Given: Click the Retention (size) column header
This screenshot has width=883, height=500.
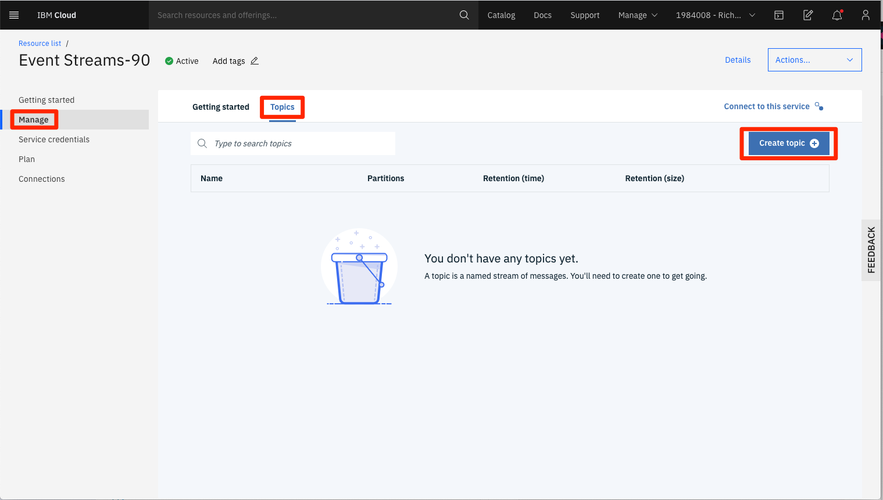Looking at the screenshot, I should 655,178.
